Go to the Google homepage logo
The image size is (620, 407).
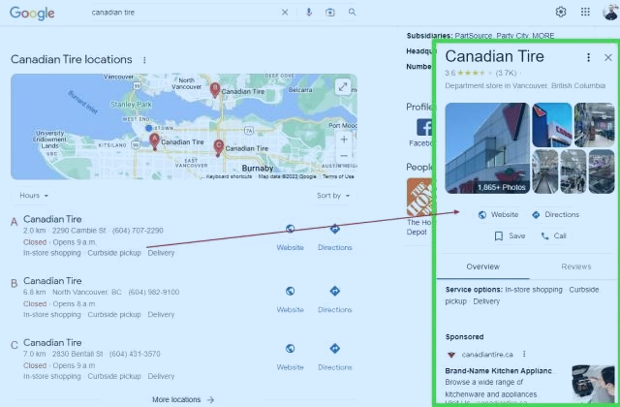[32, 13]
